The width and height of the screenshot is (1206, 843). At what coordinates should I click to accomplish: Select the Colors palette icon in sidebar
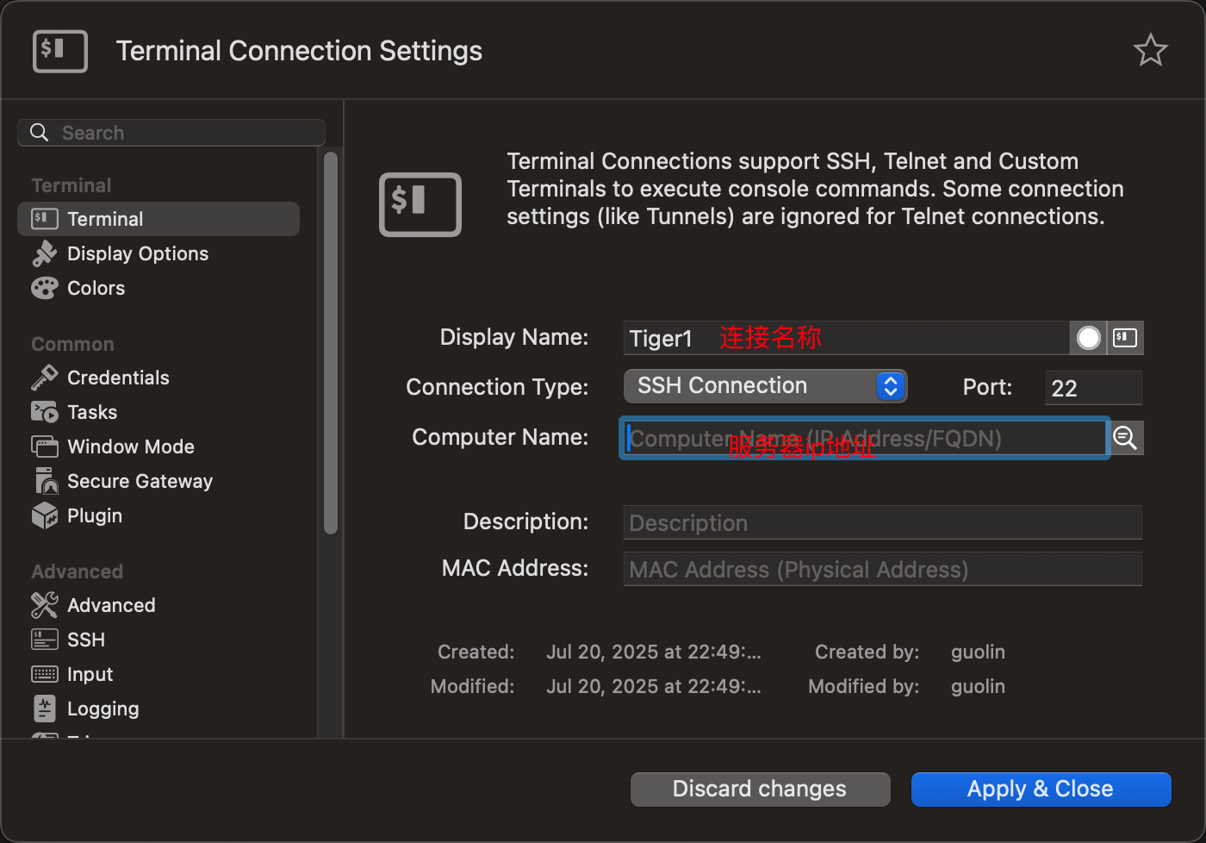pos(44,288)
